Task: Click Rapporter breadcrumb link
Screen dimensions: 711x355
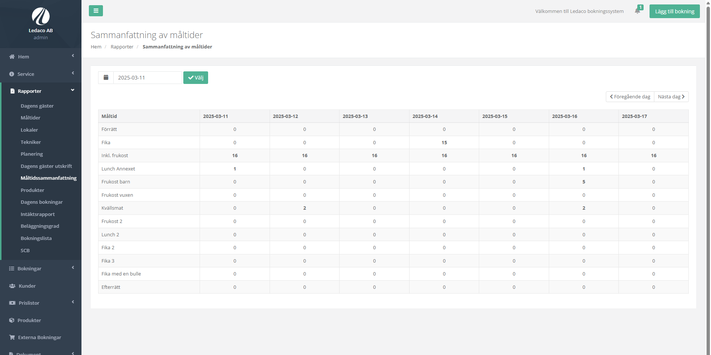Action: (122, 47)
